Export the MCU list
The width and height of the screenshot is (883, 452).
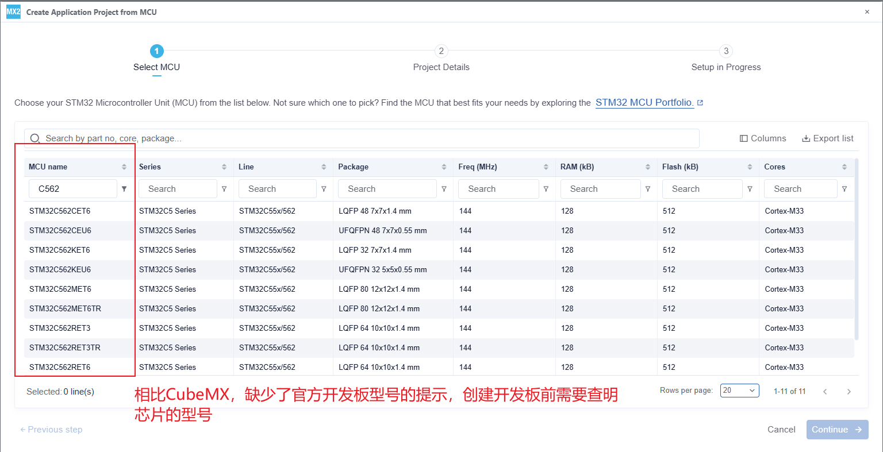tap(828, 138)
